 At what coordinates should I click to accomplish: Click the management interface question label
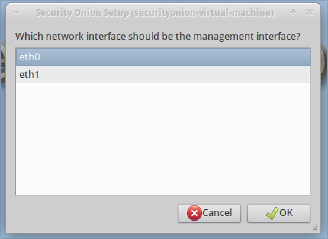click(x=158, y=37)
